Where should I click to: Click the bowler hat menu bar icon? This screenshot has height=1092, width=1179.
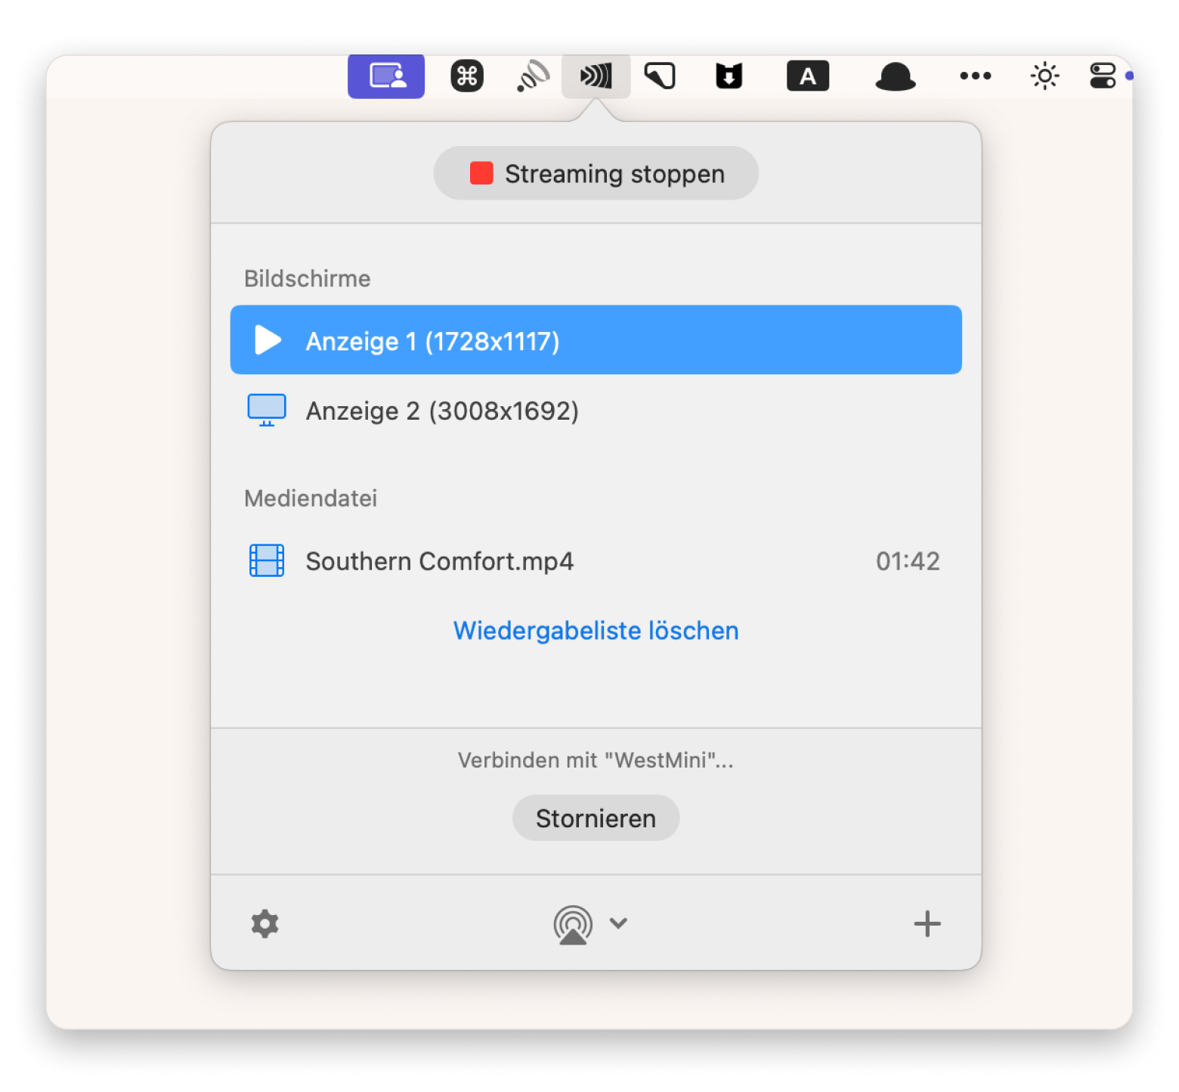895,76
